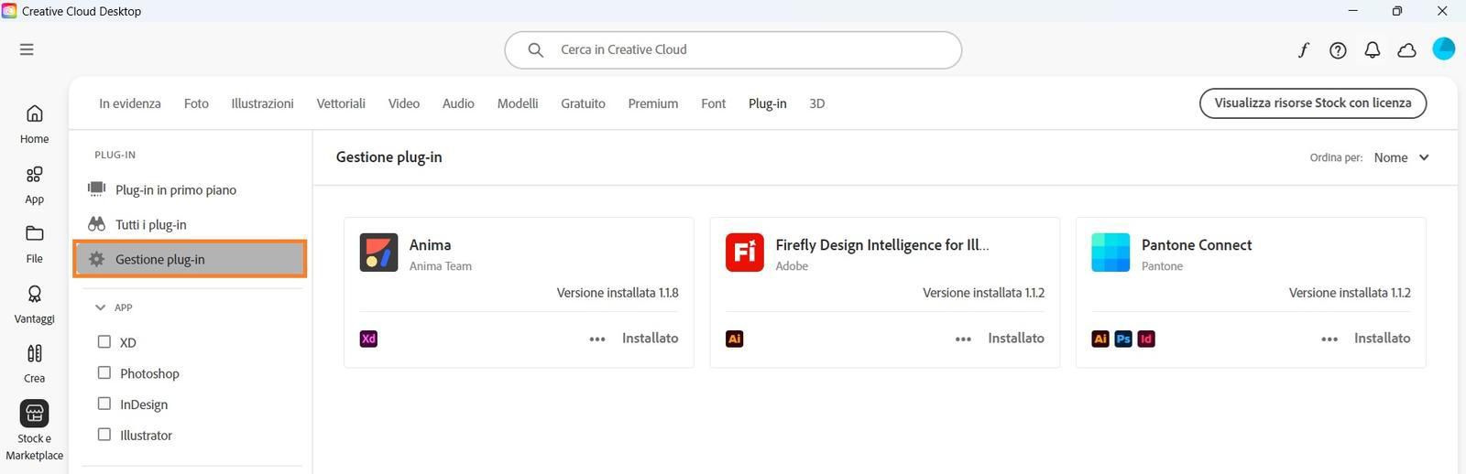
Task: Open the hamburger menu
Action: click(x=27, y=49)
